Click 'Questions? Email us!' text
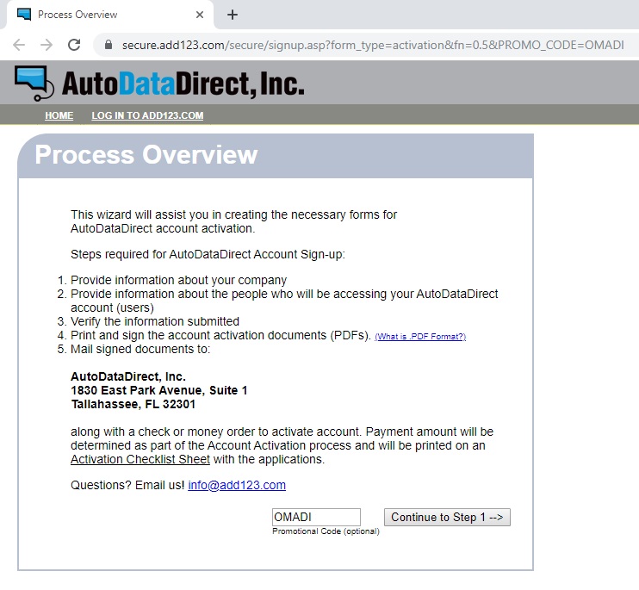This screenshot has width=639, height=590. (x=127, y=485)
